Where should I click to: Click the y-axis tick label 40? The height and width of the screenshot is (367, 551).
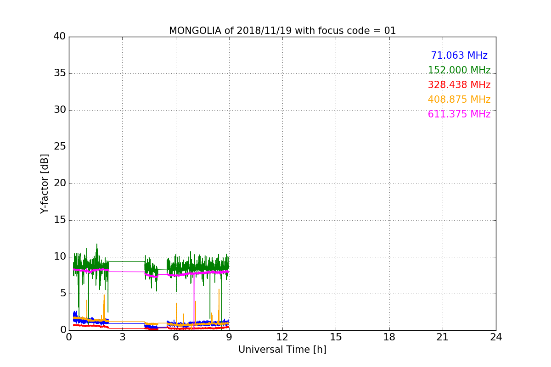point(60,37)
